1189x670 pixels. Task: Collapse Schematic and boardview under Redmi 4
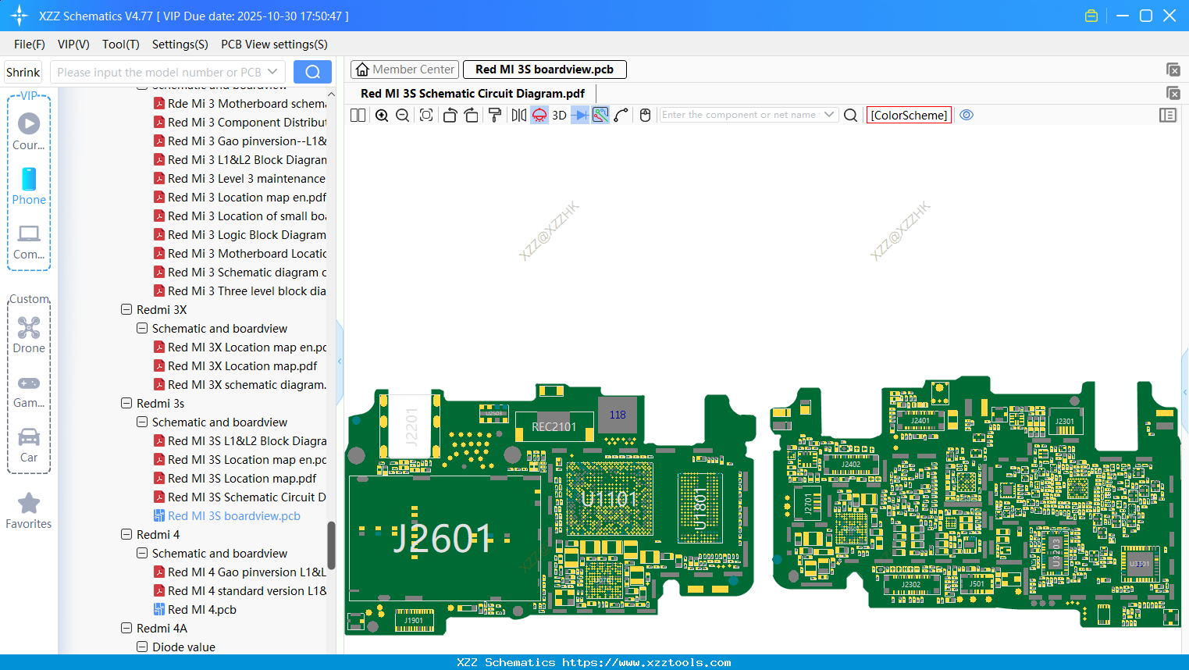click(x=142, y=553)
